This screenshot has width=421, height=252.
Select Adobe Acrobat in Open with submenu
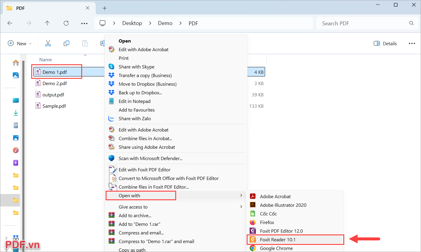(295, 196)
